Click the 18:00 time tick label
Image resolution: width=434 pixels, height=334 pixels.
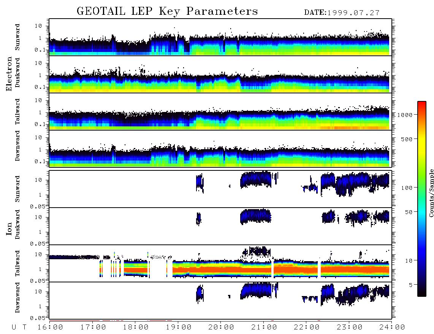click(136, 327)
